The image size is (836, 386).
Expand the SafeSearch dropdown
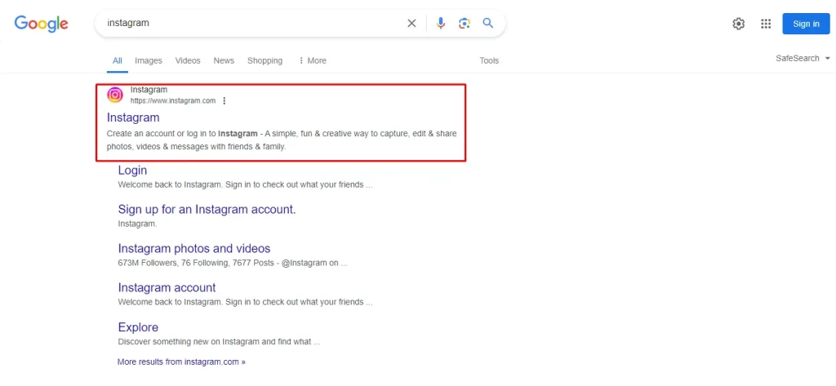tap(803, 59)
